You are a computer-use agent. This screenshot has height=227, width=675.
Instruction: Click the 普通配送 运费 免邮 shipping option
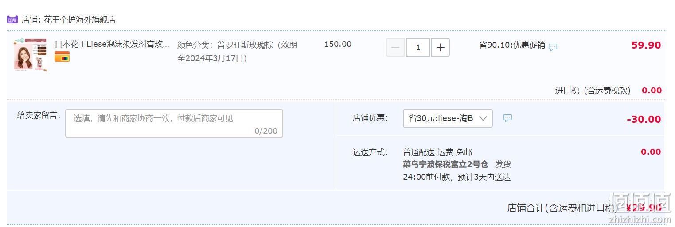pos(437,152)
